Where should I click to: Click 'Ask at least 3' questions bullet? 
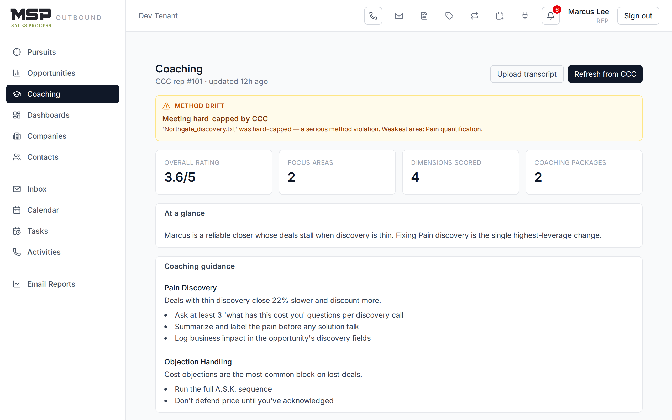[289, 315]
